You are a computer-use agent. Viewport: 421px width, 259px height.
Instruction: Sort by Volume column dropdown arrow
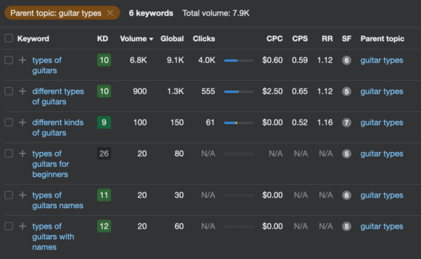(151, 39)
